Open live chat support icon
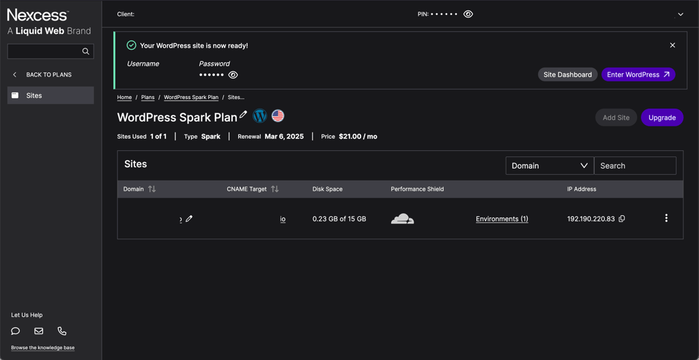The image size is (699, 360). pos(16,331)
